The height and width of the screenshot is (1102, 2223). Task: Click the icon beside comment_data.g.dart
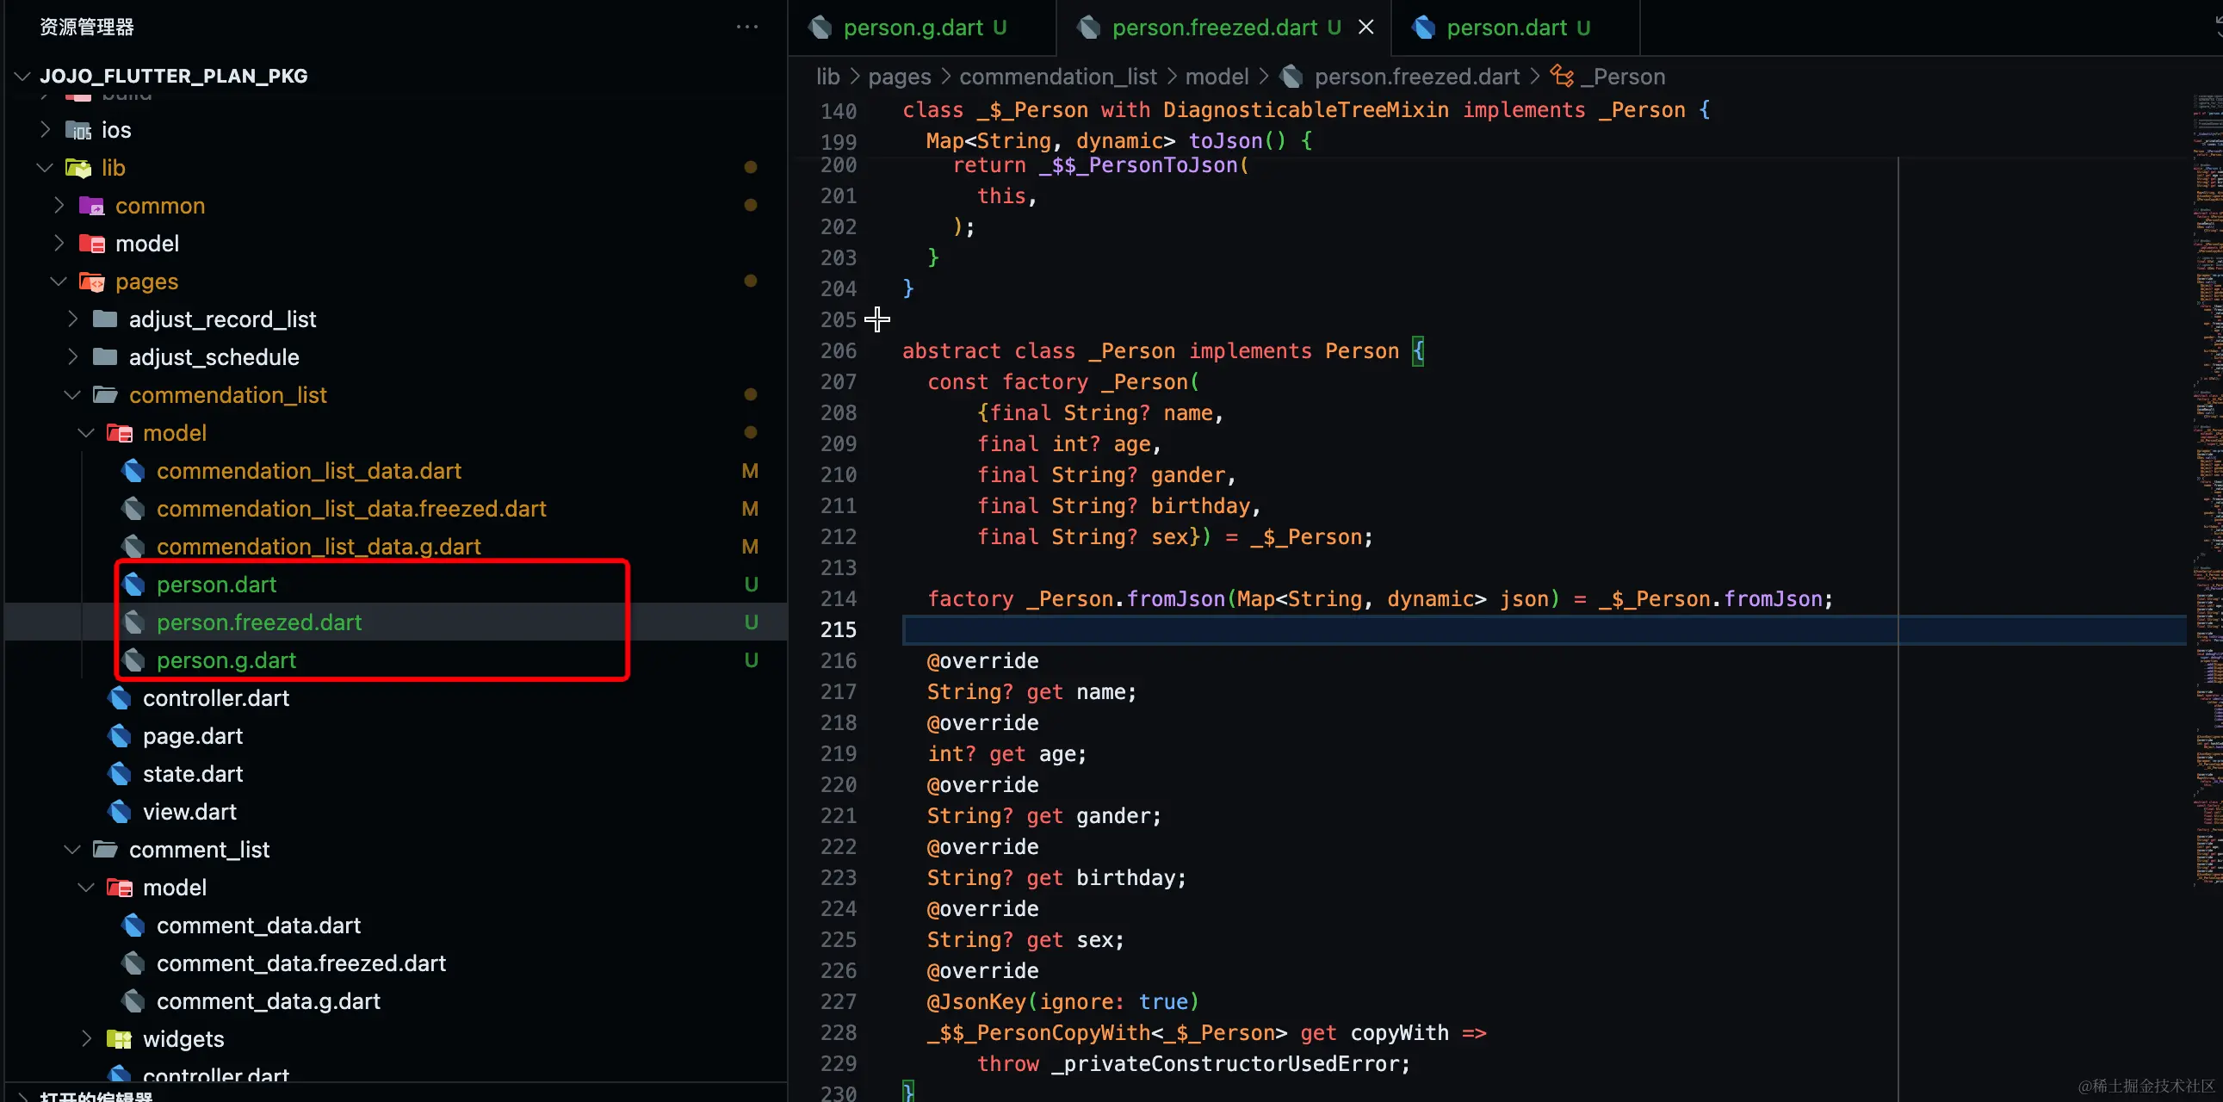pos(133,1001)
